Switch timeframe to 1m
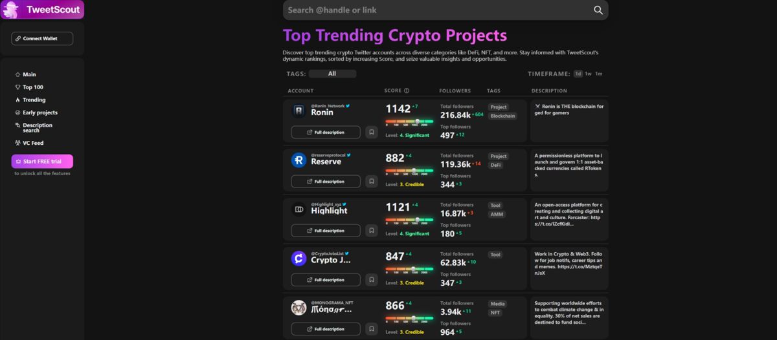 [599, 74]
